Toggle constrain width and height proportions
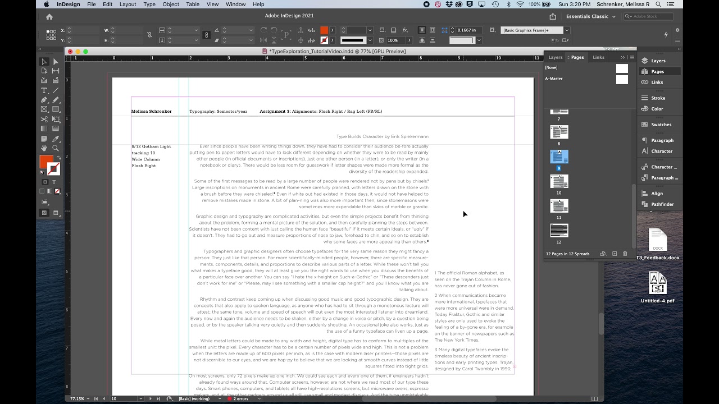719x404 pixels. pyautogui.click(x=150, y=35)
